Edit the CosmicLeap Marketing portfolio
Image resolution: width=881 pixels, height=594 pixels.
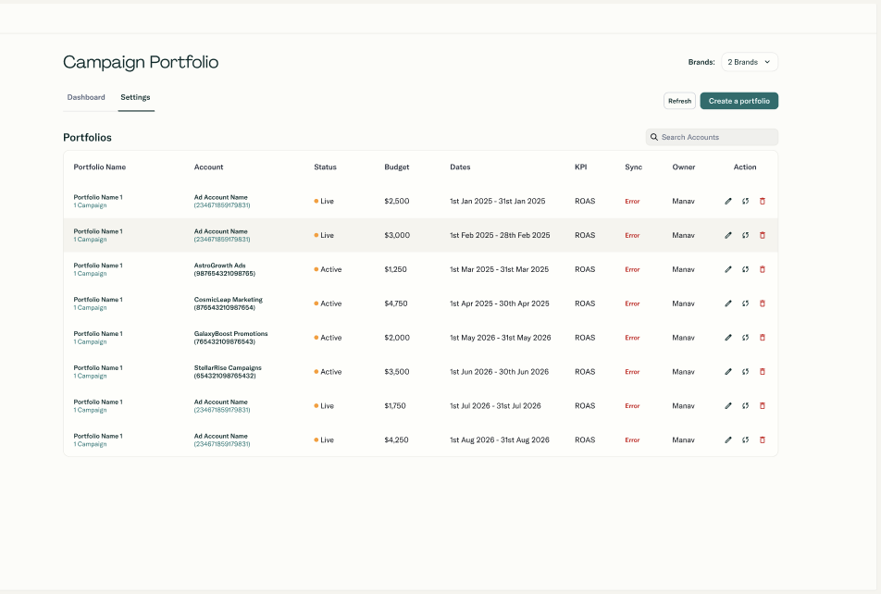pos(728,303)
